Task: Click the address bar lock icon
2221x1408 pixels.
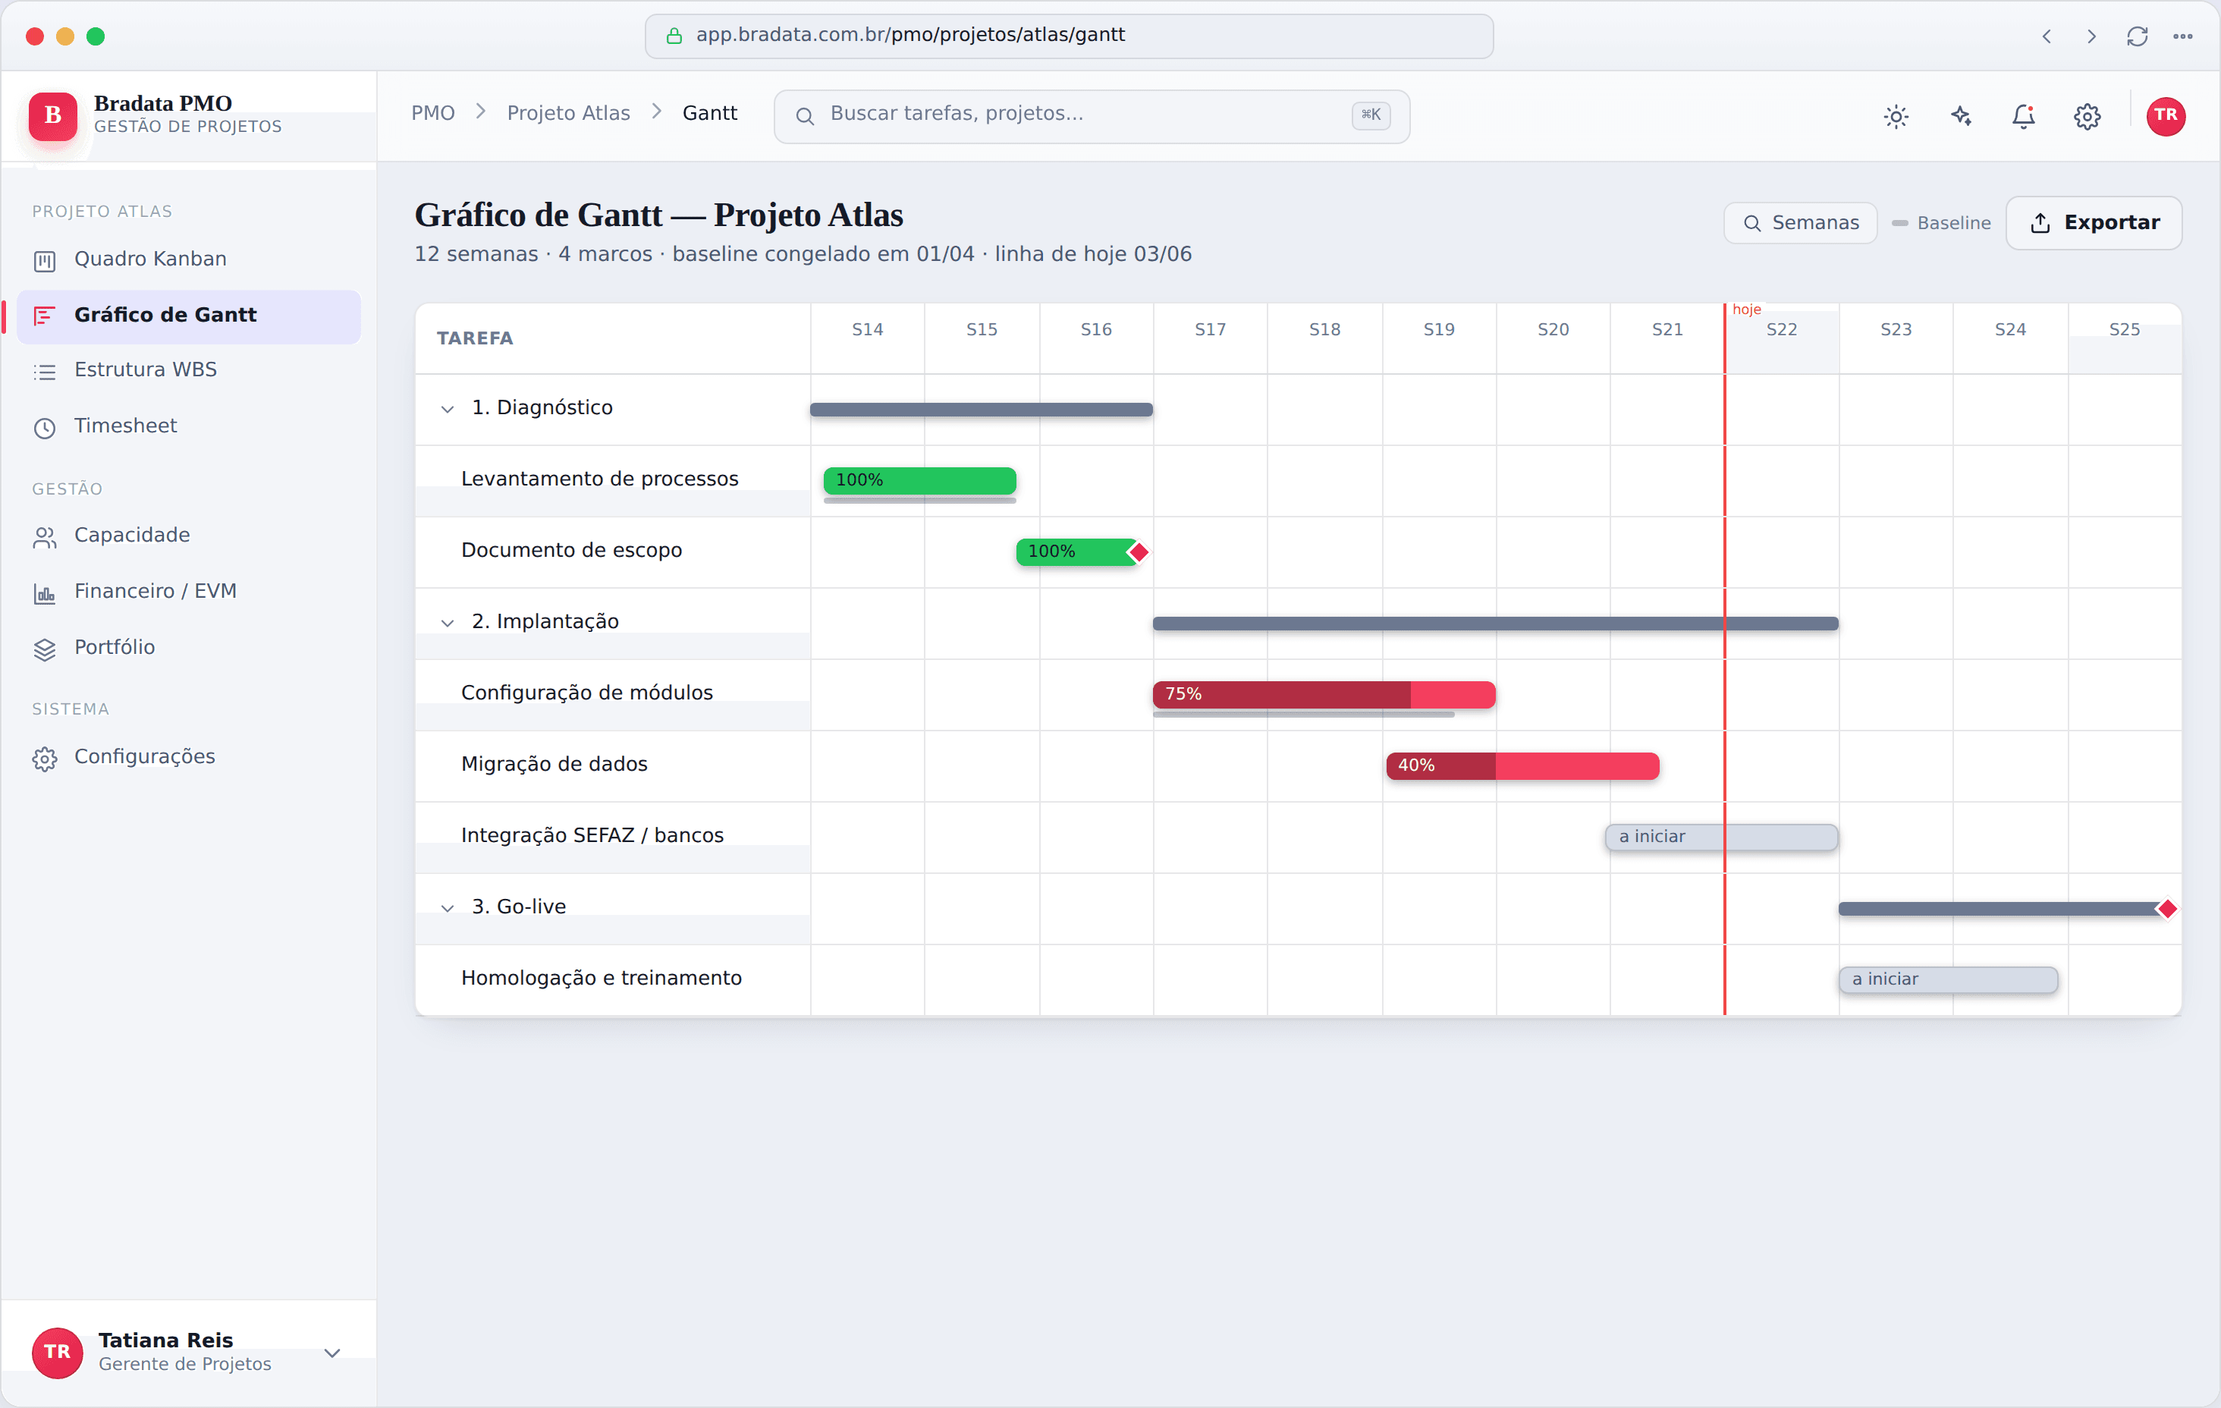Action: coord(674,36)
